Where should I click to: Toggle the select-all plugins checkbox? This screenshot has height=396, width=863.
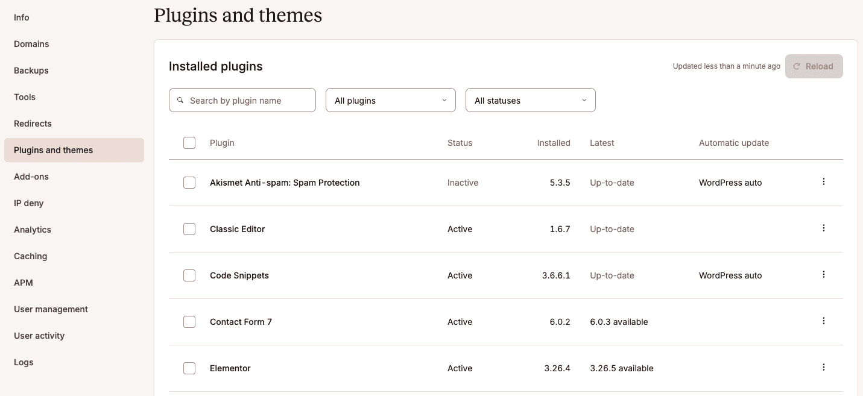click(x=189, y=143)
